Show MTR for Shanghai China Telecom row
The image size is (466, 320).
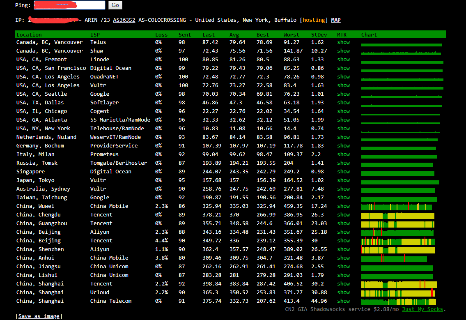(343, 301)
